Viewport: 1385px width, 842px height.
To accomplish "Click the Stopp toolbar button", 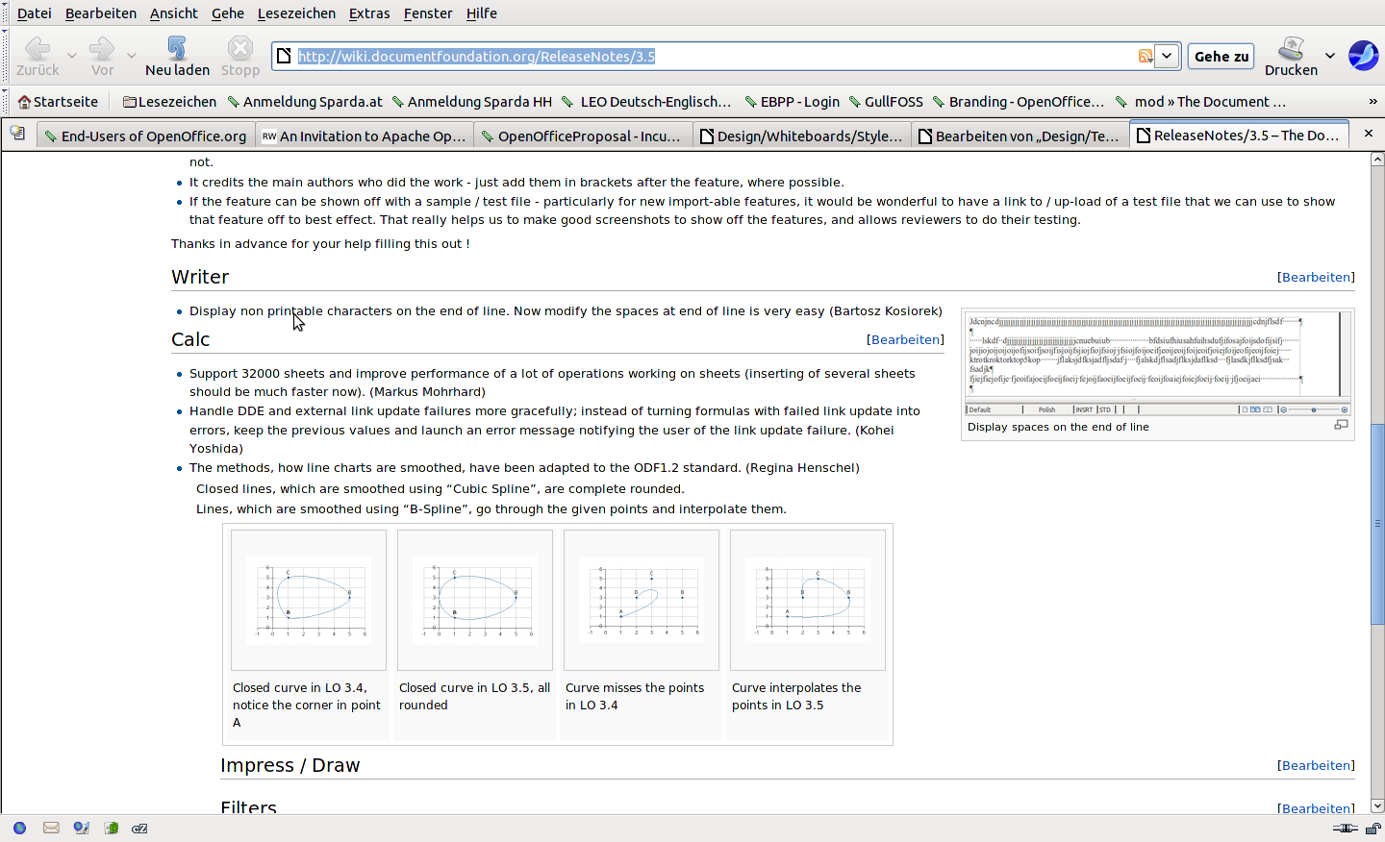I will click(x=240, y=57).
